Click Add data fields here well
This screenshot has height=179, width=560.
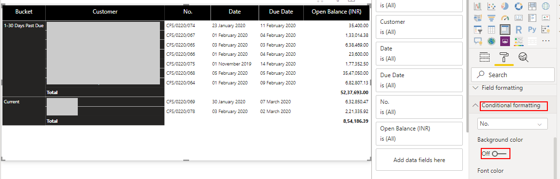(x=420, y=160)
